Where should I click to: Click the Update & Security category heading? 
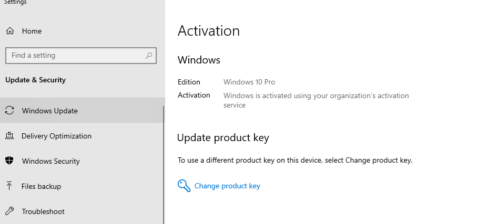point(35,80)
